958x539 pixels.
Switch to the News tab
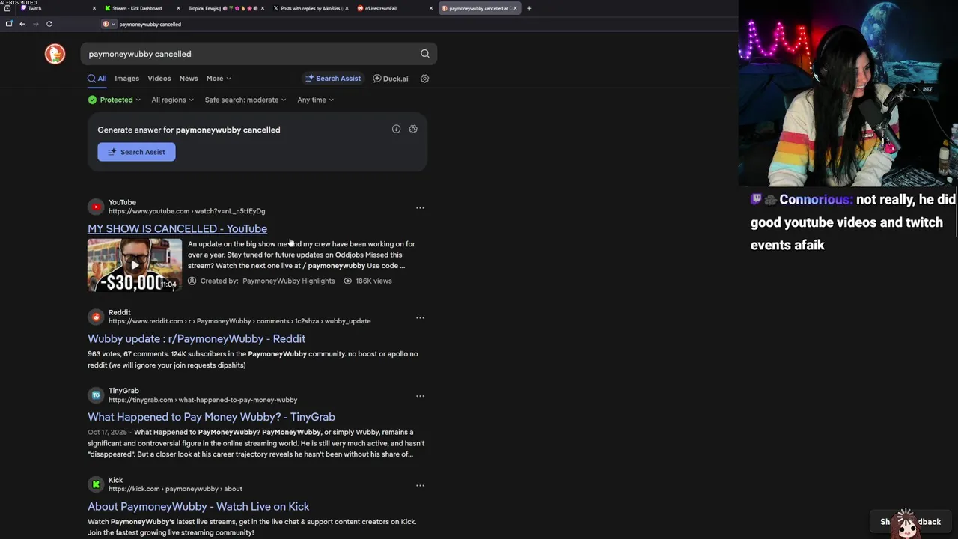tap(189, 78)
